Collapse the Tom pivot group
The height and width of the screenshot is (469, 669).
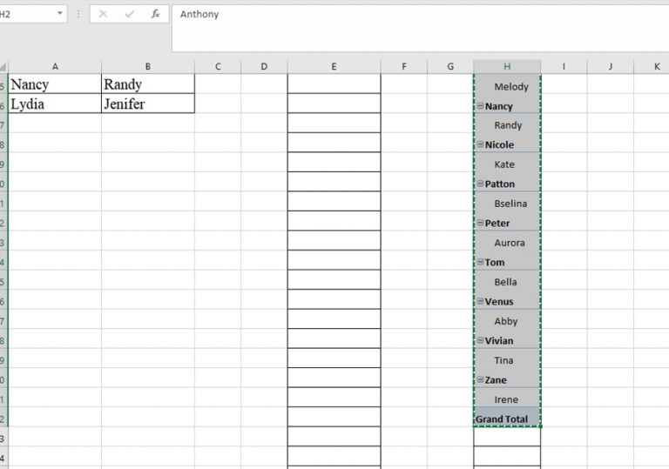480,262
